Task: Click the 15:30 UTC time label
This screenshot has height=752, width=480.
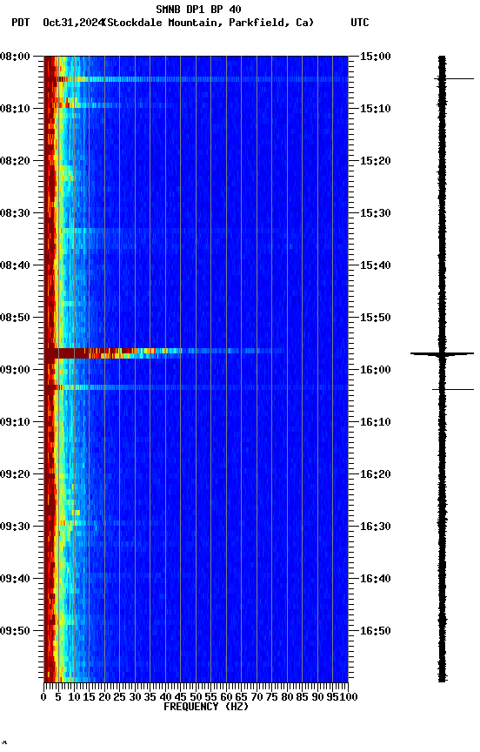Action: point(375,213)
